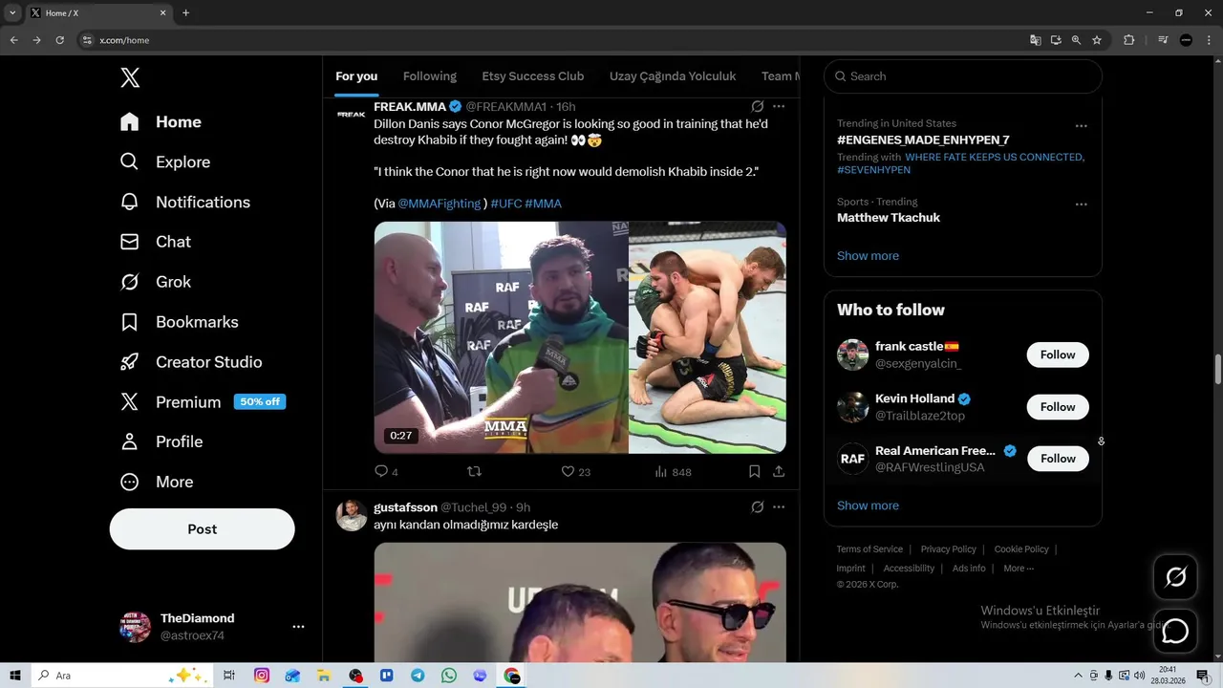Open the Explore page
1223x688 pixels.
point(164,162)
